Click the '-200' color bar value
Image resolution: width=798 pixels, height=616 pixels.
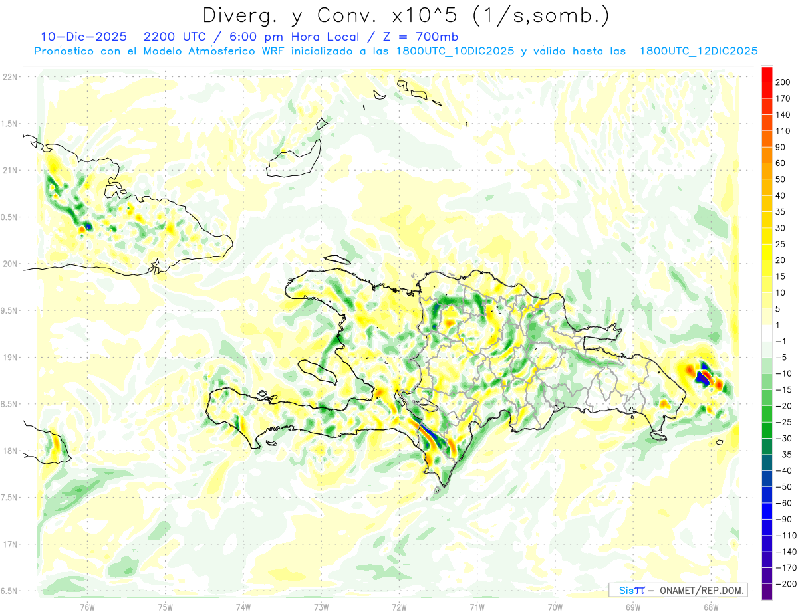pos(786,584)
